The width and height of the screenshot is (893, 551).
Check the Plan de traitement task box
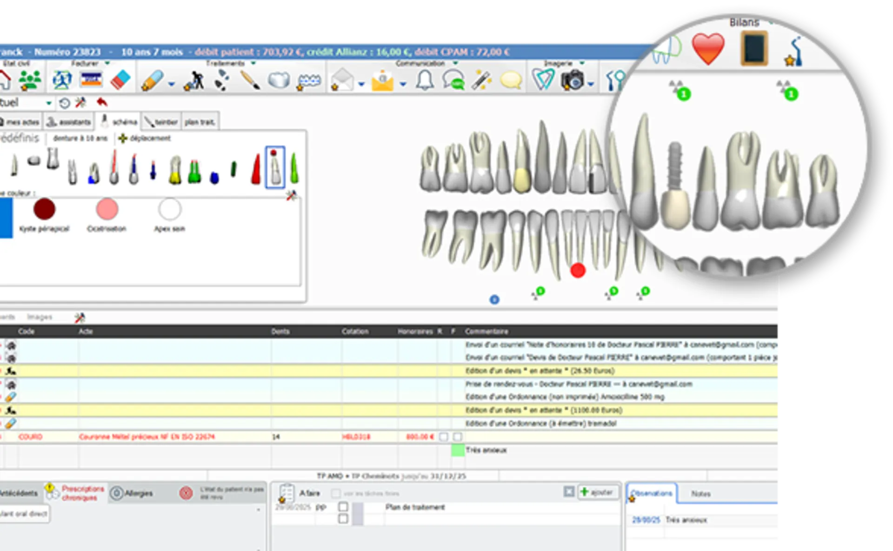click(x=343, y=506)
